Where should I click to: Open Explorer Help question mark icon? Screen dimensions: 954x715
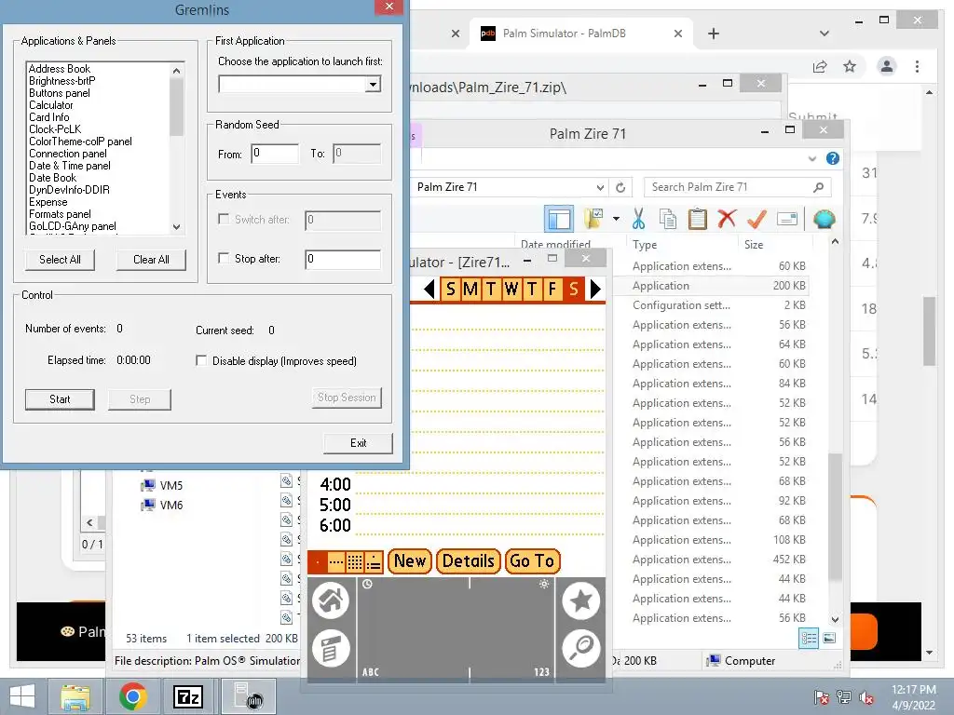pyautogui.click(x=832, y=158)
